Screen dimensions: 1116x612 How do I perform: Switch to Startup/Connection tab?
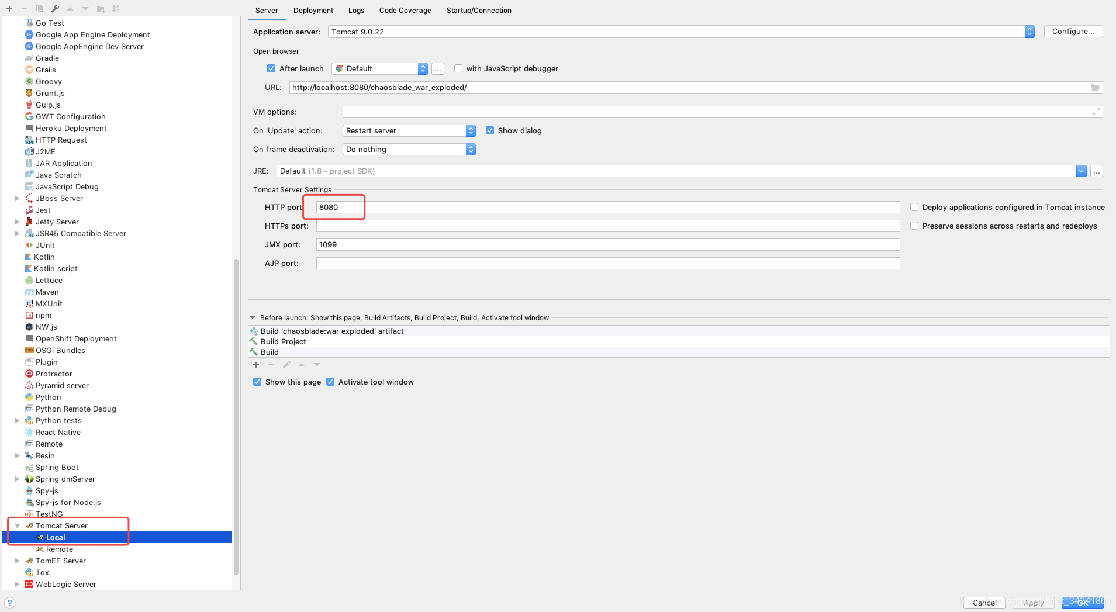pos(479,10)
